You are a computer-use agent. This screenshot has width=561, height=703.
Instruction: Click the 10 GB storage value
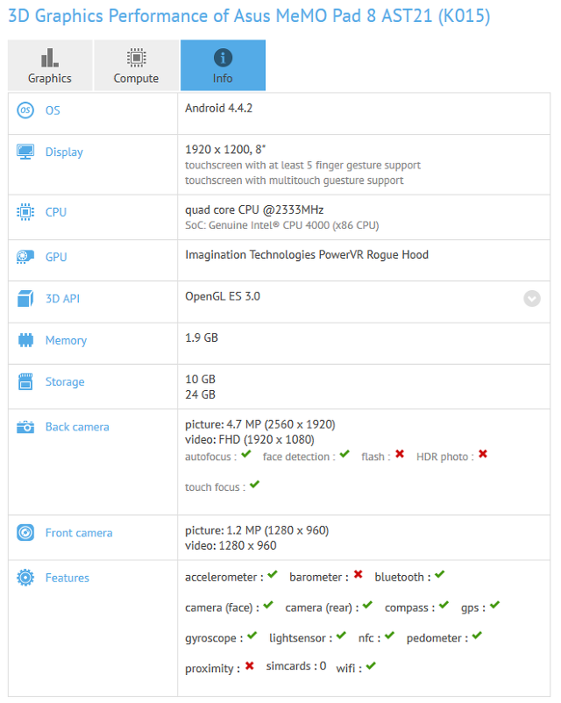coord(200,380)
